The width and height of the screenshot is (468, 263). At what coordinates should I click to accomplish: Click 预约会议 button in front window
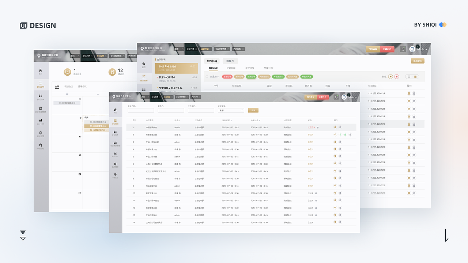311,97
